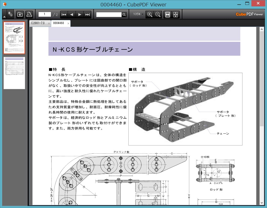Image resolution: width=267 pixels, height=208 pixels.
Task: Close the CubePDF Viewer window
Action: (x=258, y=3)
